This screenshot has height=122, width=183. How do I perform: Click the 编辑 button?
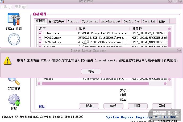point(113,106)
